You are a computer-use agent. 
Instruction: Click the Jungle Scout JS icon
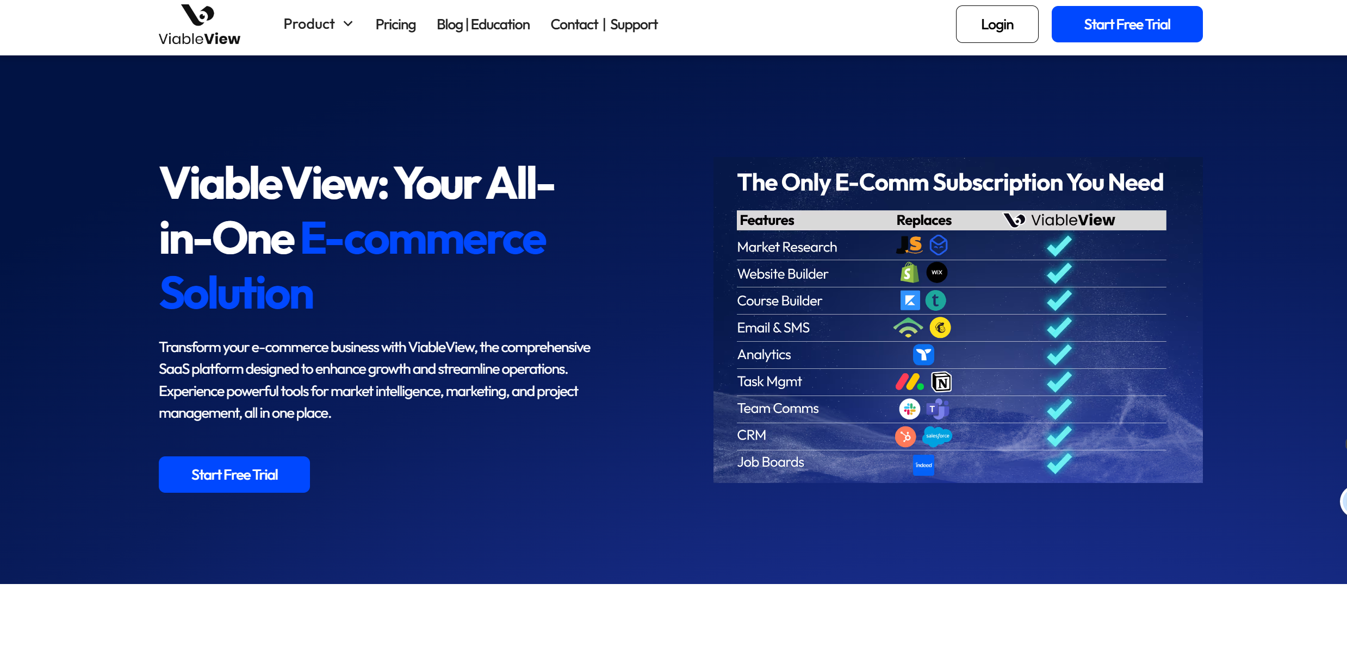909,245
